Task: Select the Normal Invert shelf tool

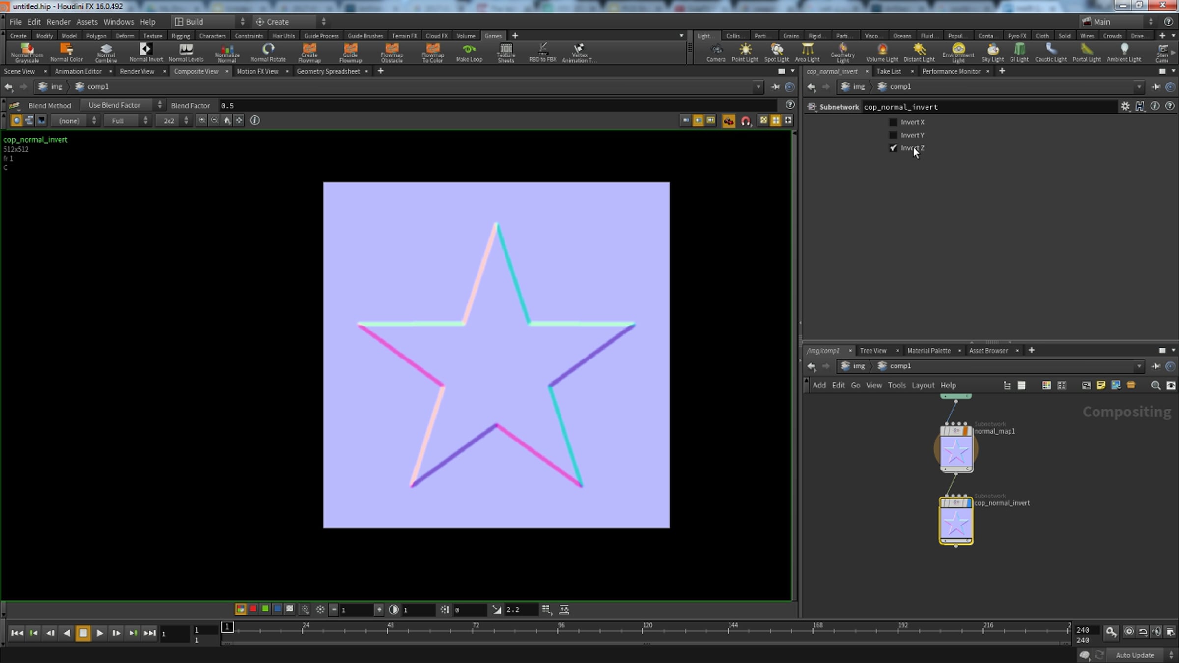Action: click(x=145, y=52)
